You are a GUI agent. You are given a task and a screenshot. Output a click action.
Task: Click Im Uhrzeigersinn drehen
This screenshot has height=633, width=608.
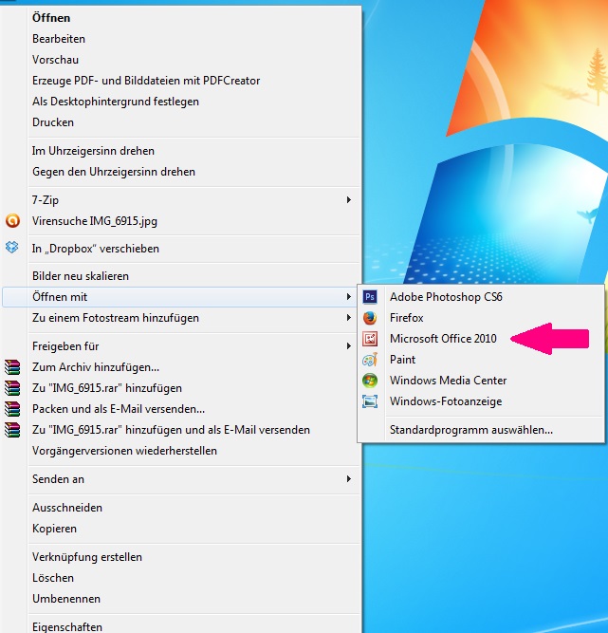(93, 151)
